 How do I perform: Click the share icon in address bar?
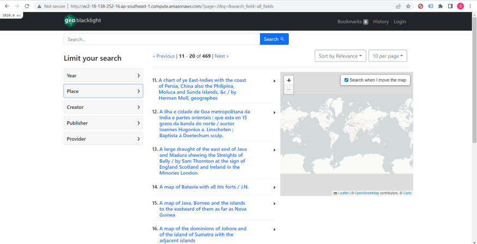click(x=398, y=6)
